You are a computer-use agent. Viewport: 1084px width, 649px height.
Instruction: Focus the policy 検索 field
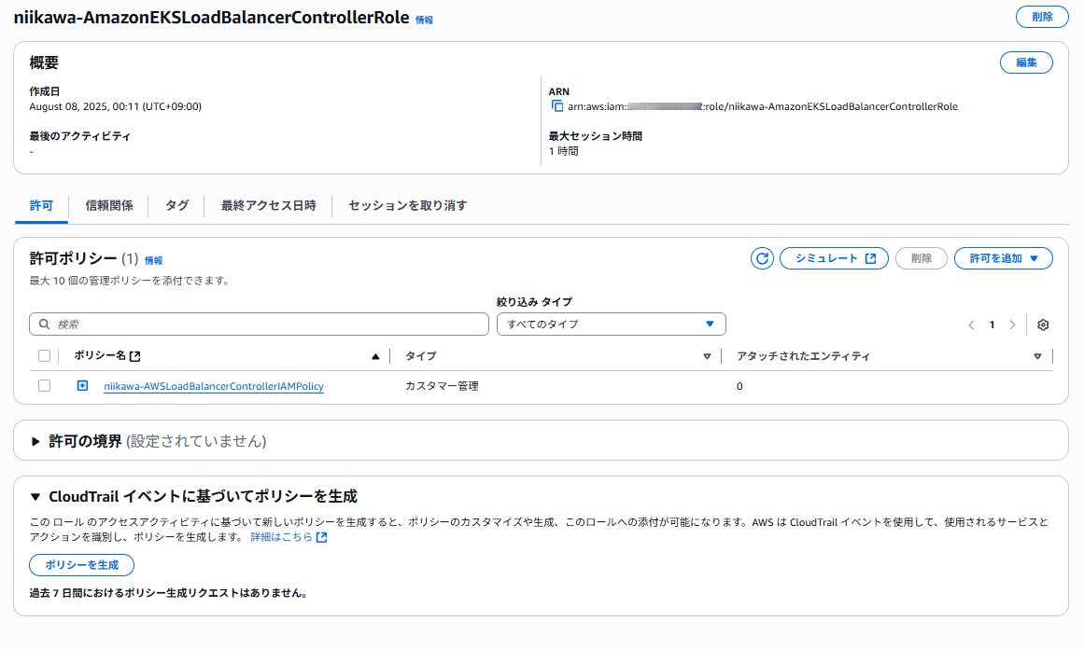(x=259, y=324)
